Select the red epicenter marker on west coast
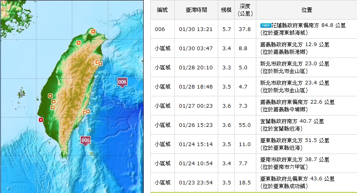357x193 pixels. [41, 120]
